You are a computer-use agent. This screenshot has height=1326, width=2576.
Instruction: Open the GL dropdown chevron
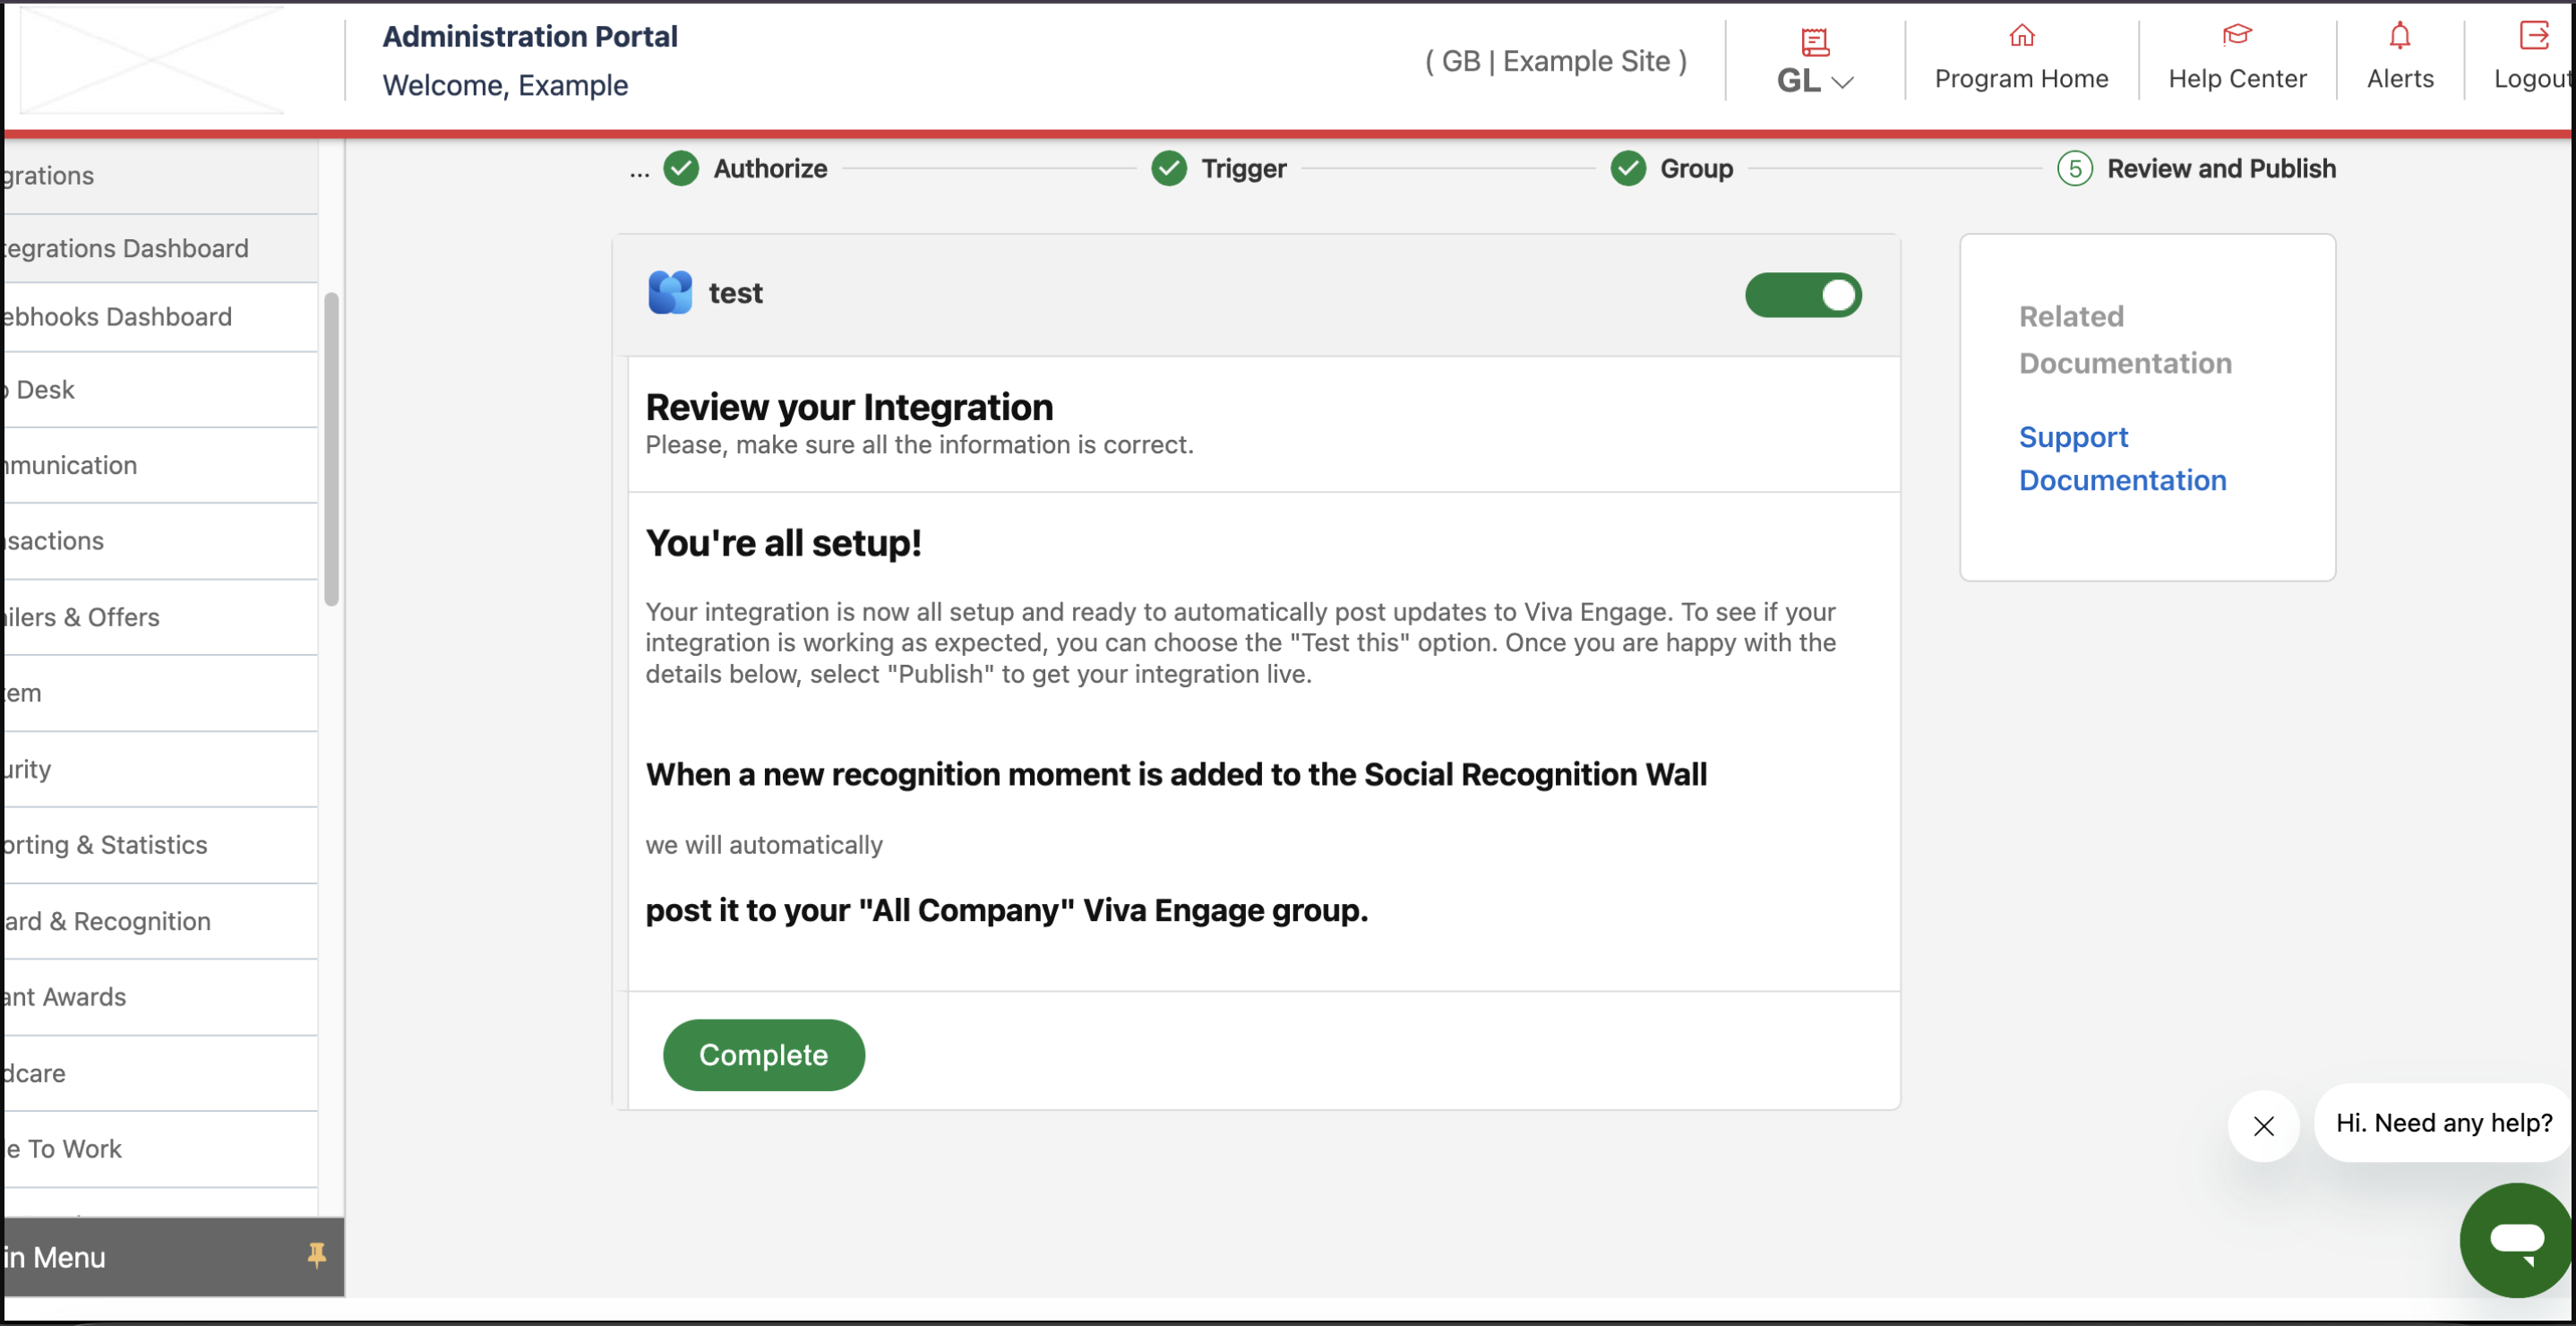click(1842, 82)
